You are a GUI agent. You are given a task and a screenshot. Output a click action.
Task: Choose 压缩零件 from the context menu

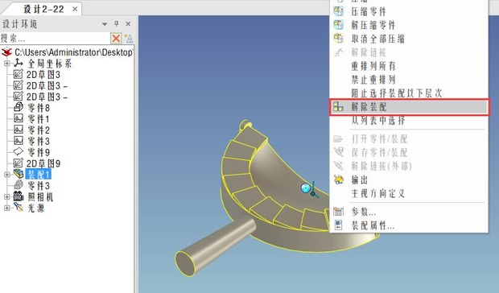click(369, 12)
